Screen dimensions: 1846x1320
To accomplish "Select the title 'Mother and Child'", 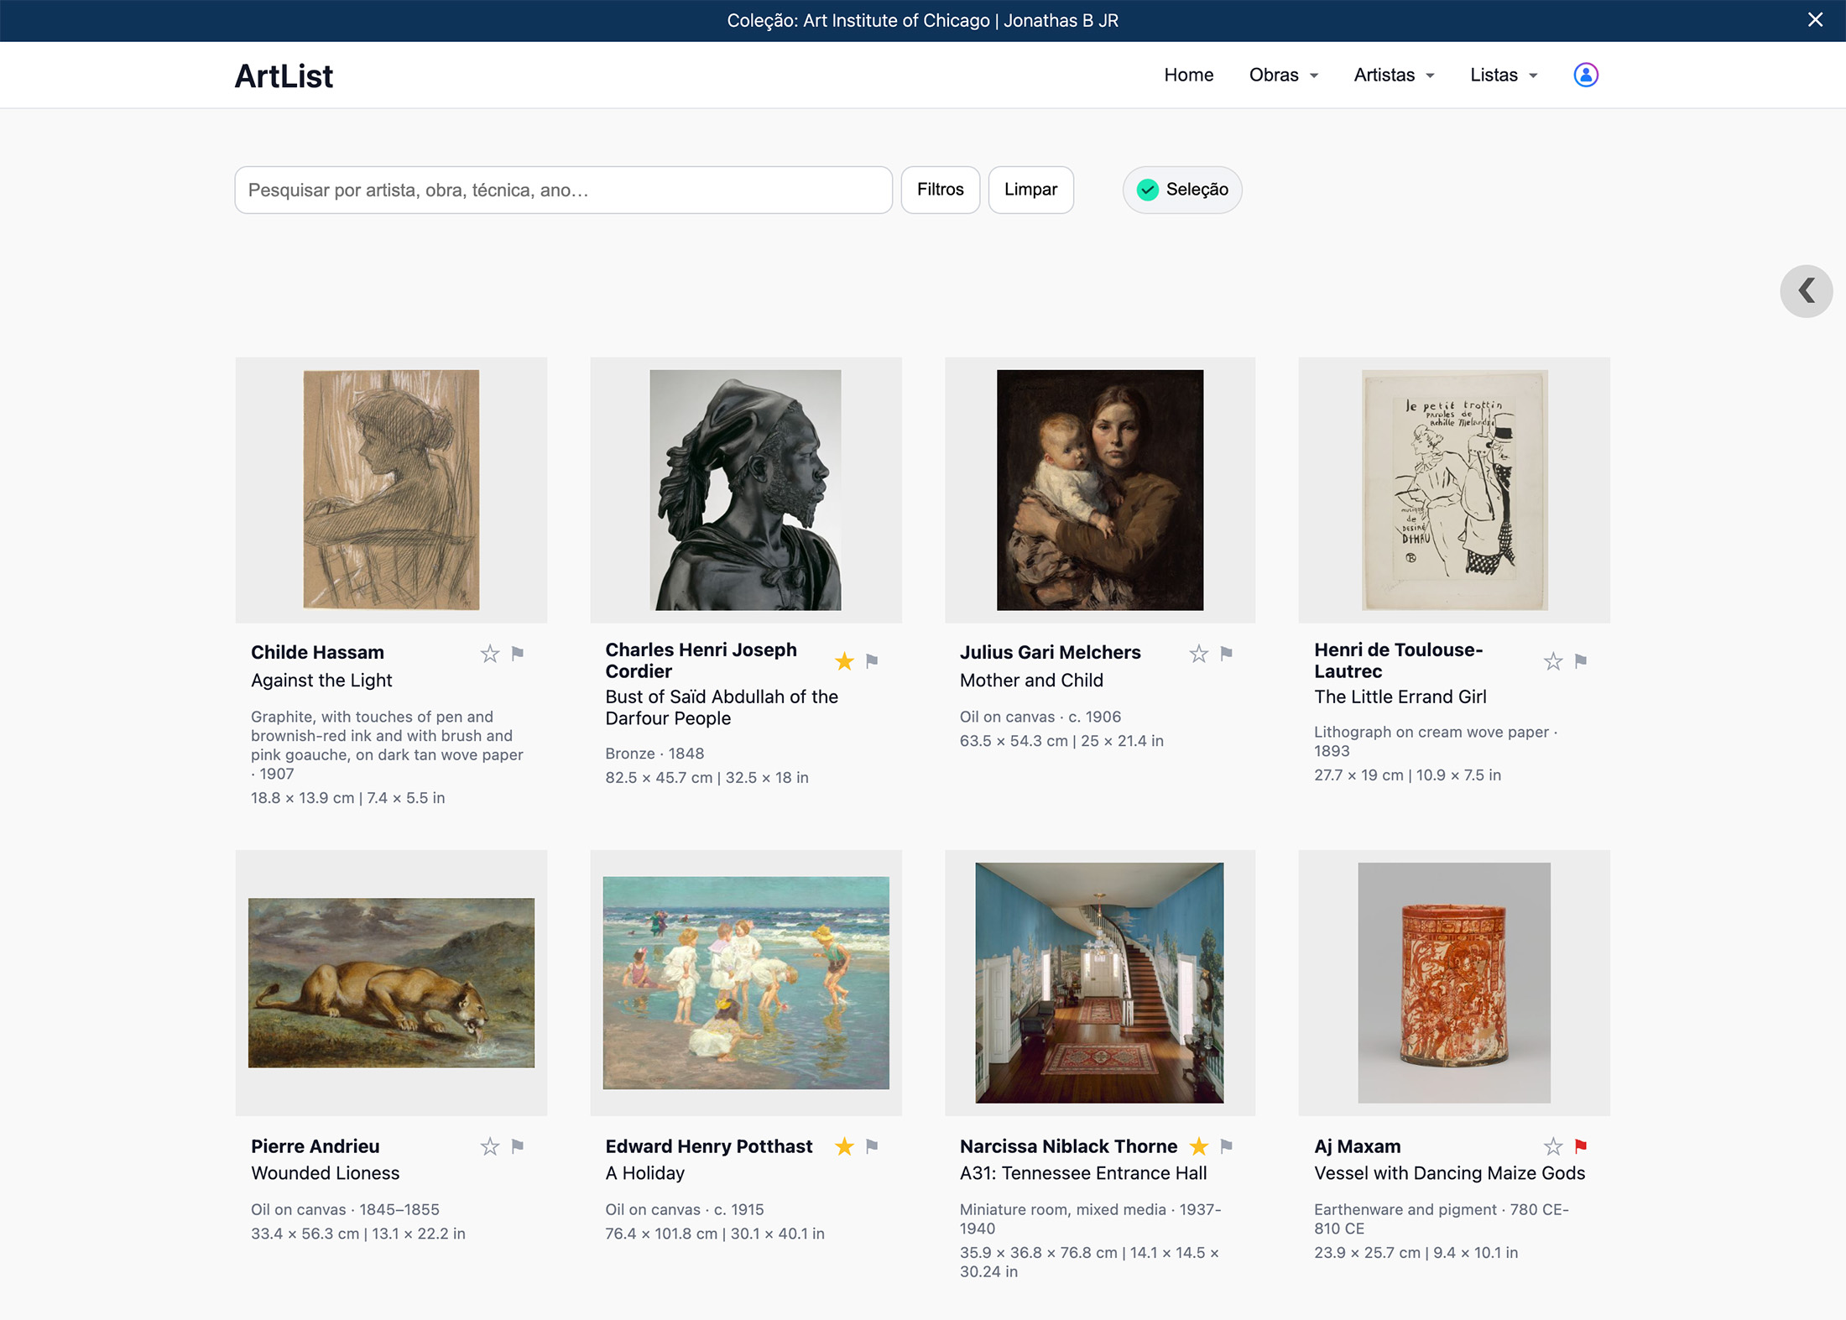I will 1031,680.
